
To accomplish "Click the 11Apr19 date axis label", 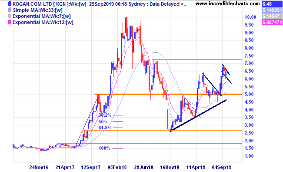I will coord(196,167).
